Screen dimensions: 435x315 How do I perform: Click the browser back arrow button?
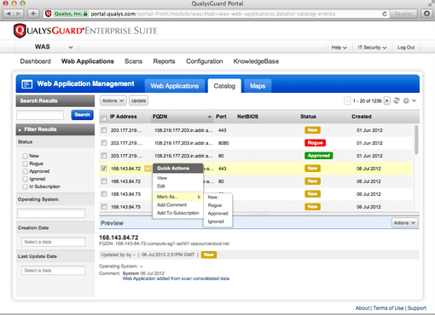click(9, 14)
